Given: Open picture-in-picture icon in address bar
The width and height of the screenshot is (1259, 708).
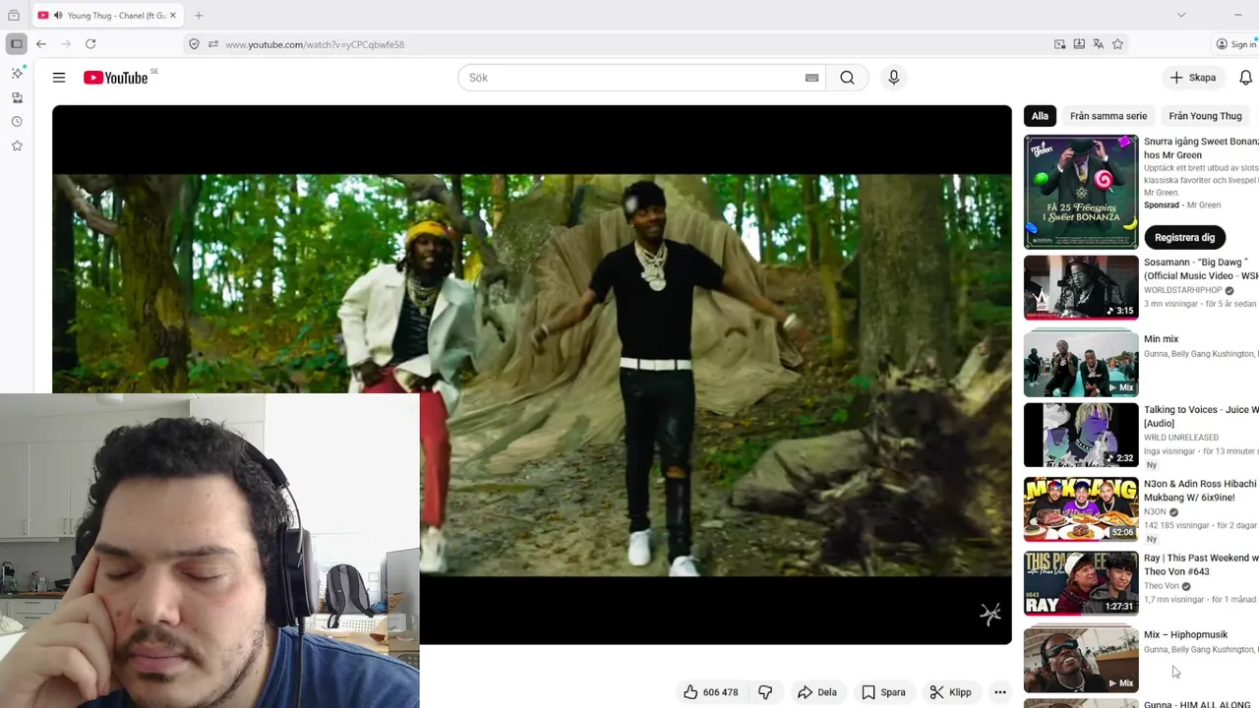Looking at the screenshot, I should coord(1059,44).
